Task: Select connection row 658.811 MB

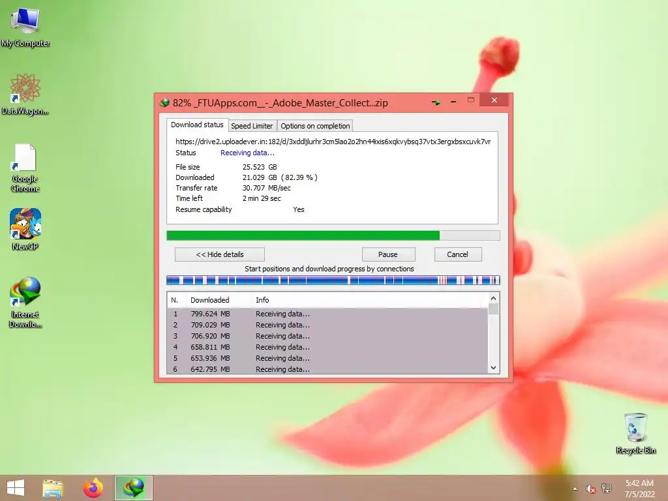Action: [x=327, y=347]
